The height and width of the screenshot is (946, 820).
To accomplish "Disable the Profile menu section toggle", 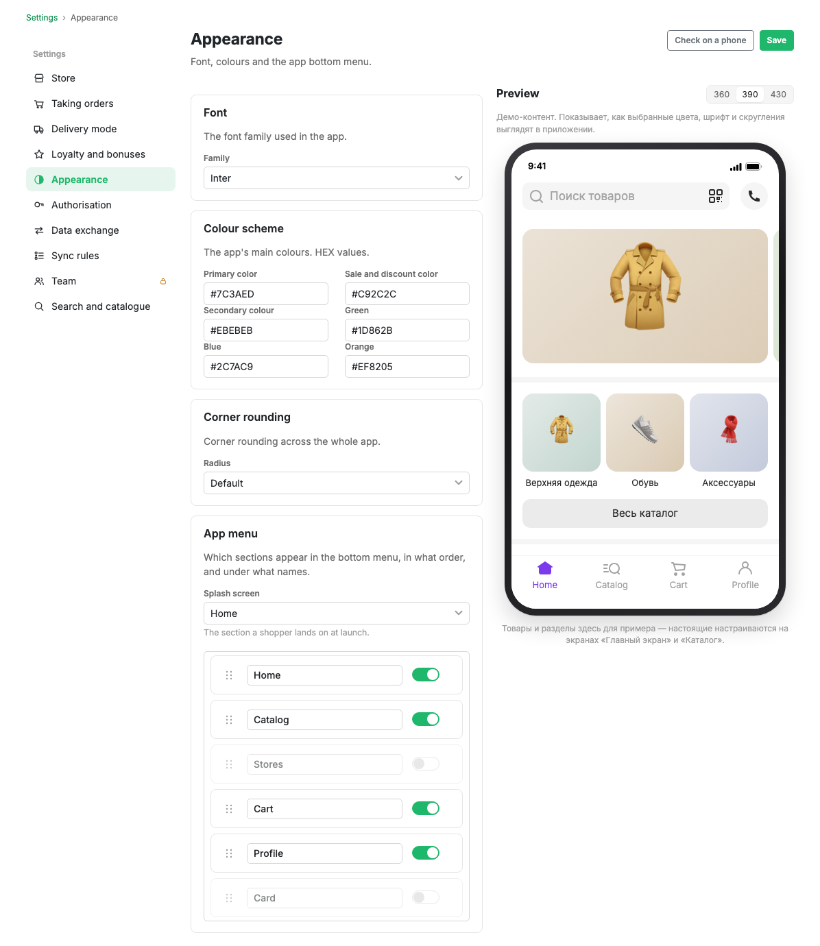I will pos(426,853).
